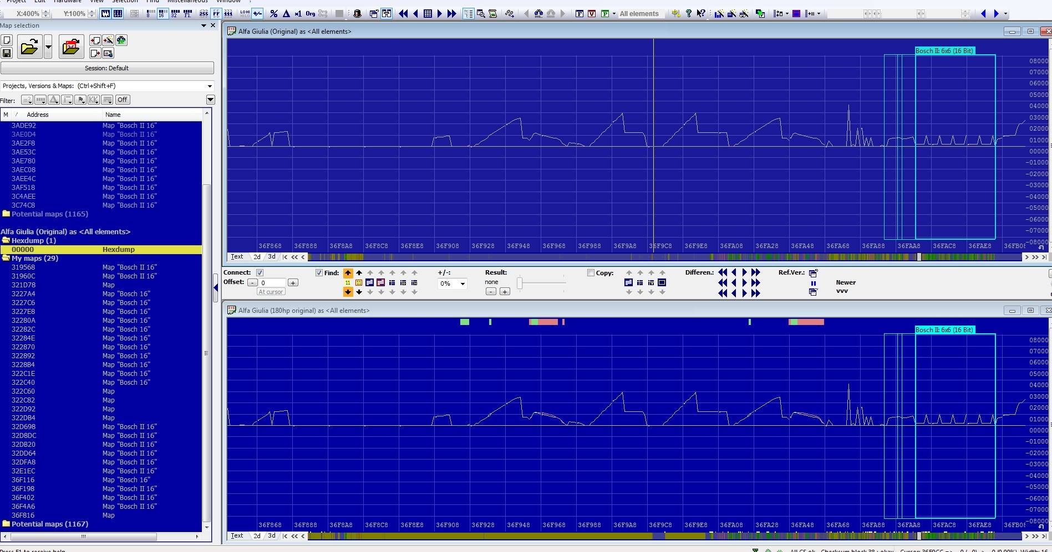
Task: Click Result minus button
Action: pyautogui.click(x=491, y=291)
